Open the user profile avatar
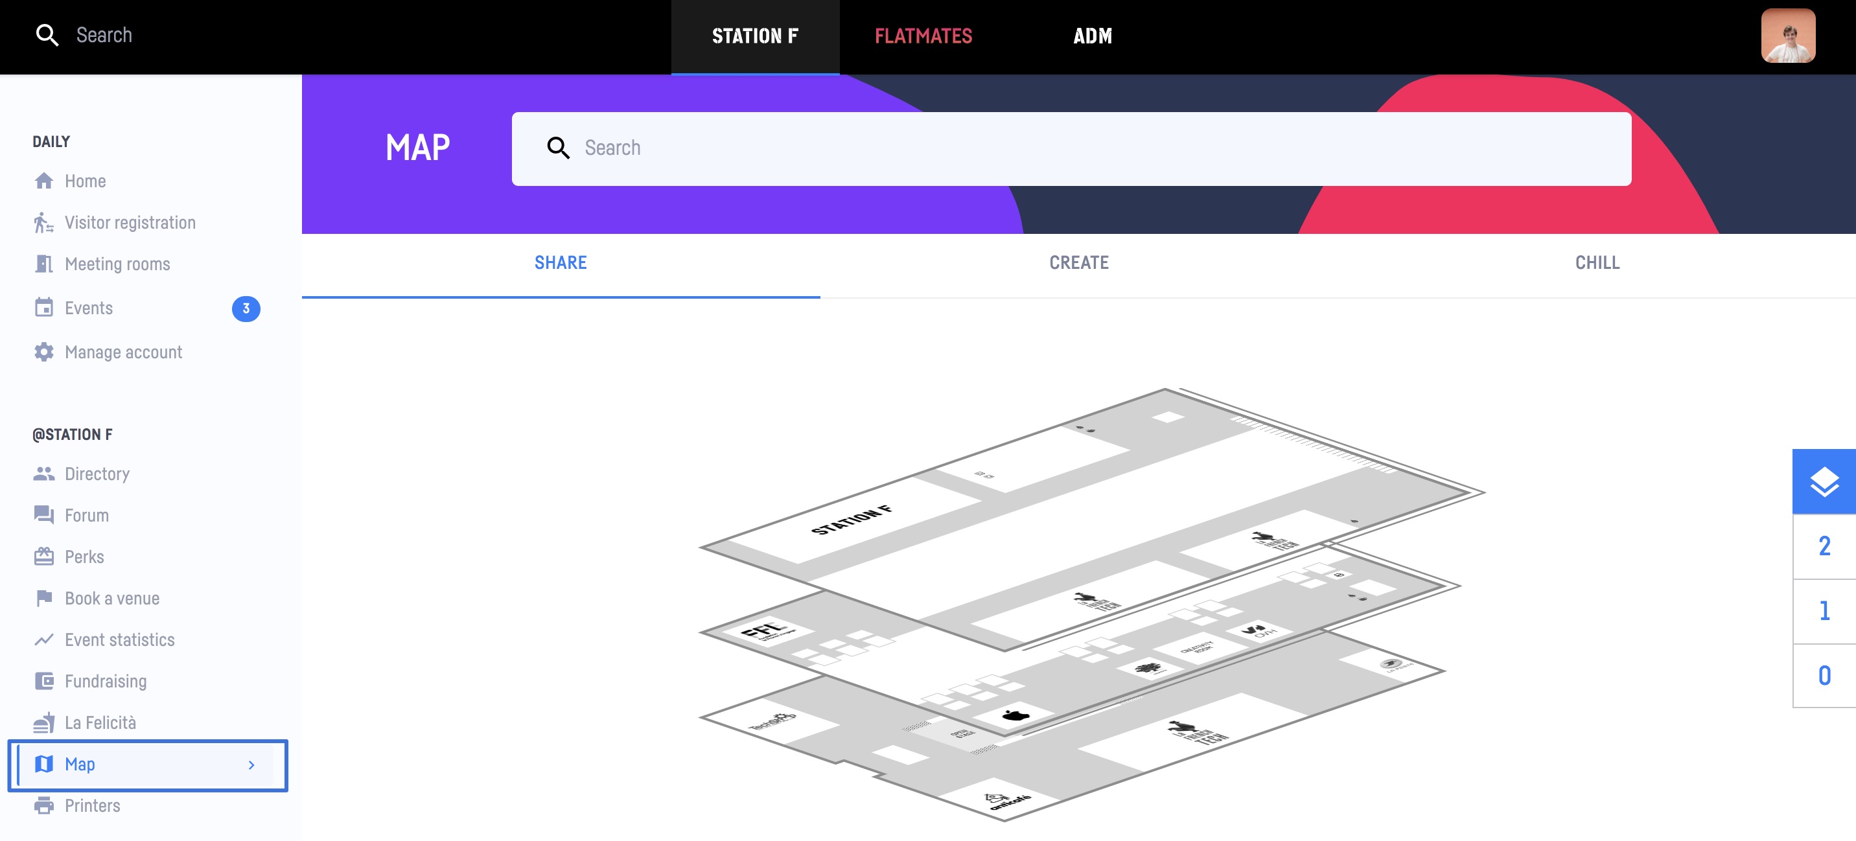Screen dimensions: 1856x841 coord(1788,36)
